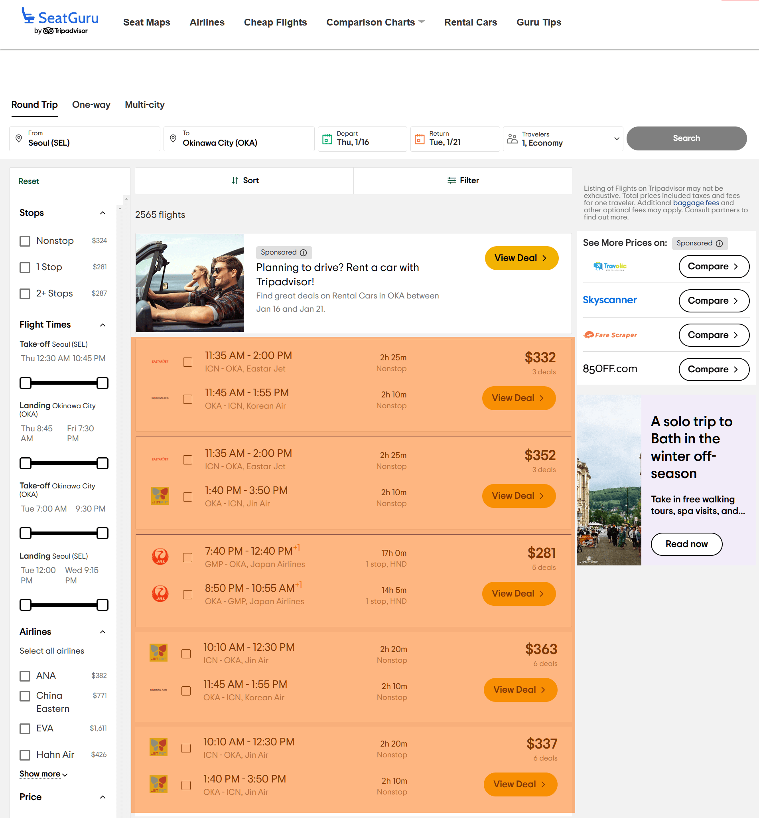Image resolution: width=759 pixels, height=818 pixels.
Task: Click the From location pin icon
Action: click(18, 138)
